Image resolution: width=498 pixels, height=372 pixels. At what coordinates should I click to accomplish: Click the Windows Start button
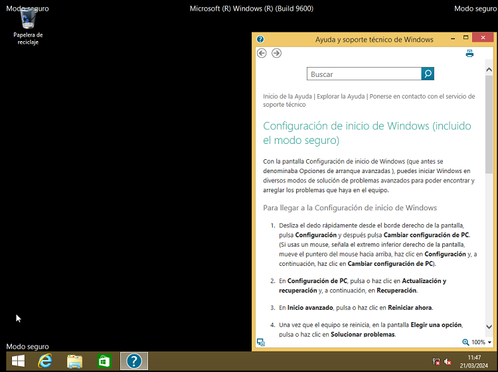18,361
